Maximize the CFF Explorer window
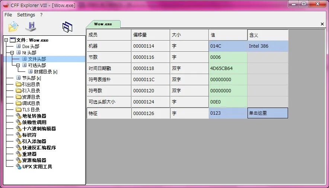 (x=304, y=4)
